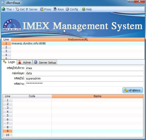
Task: Click the Admin user icon
Action: coord(20,62)
